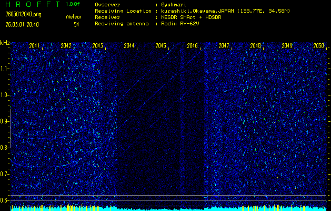Click the 2048 time marker
Screen dimensions: 331x211
[255, 46]
